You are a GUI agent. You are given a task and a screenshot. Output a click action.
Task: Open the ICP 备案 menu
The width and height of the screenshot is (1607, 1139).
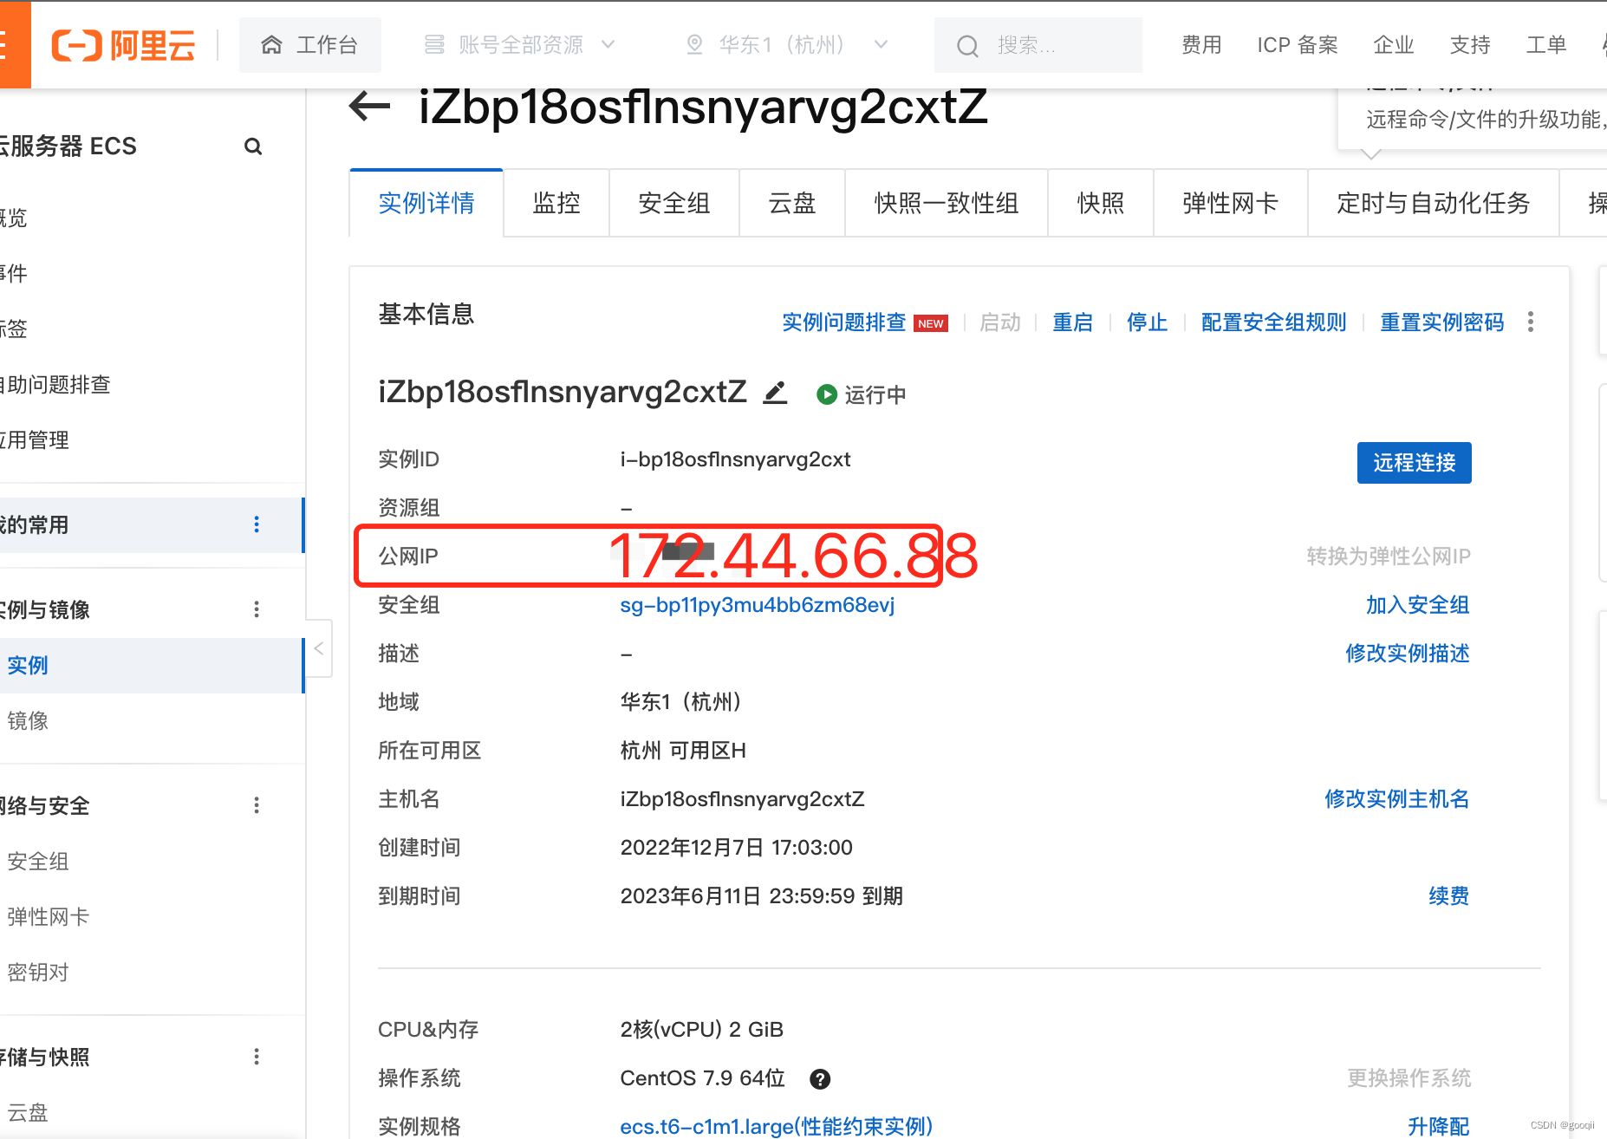pyautogui.click(x=1297, y=45)
